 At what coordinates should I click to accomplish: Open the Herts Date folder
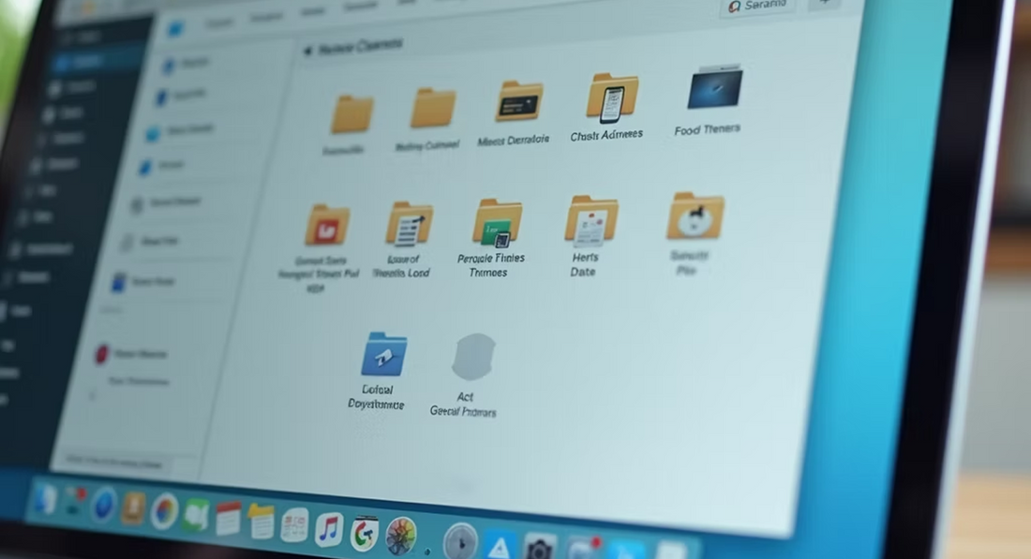coord(591,219)
